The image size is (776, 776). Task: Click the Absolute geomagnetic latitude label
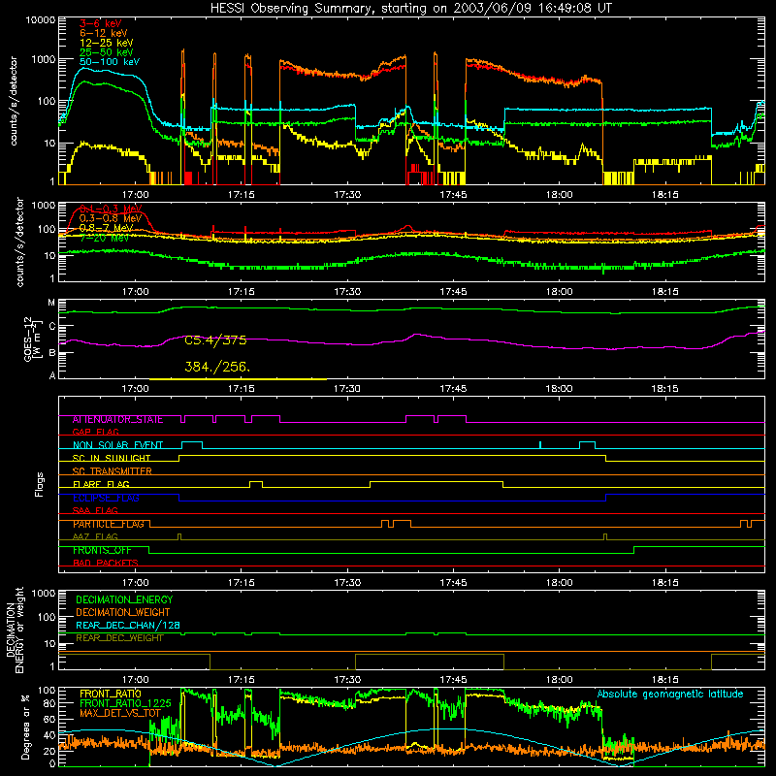point(670,694)
